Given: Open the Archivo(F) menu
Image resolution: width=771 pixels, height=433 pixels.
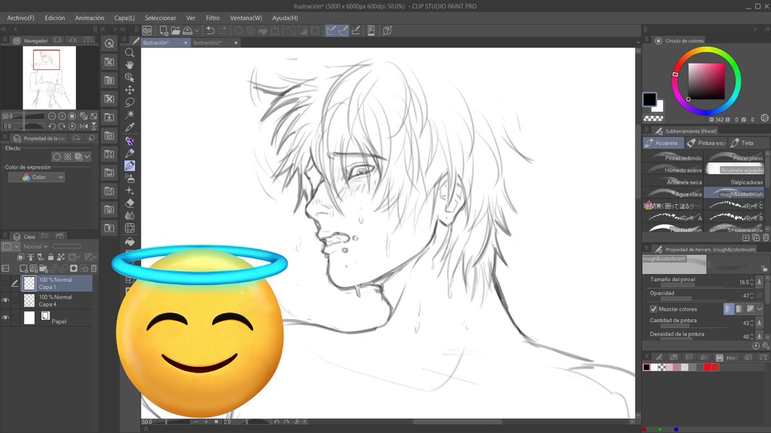Looking at the screenshot, I should [x=21, y=18].
